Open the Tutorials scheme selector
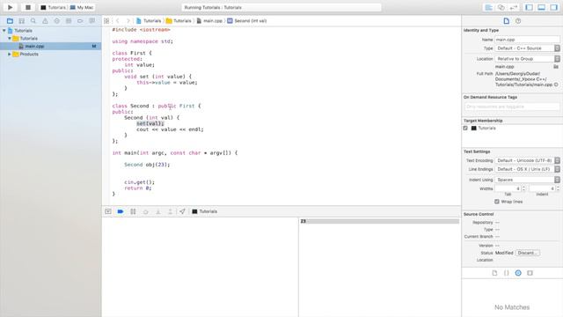The height and width of the screenshot is (317, 563). click(53, 7)
